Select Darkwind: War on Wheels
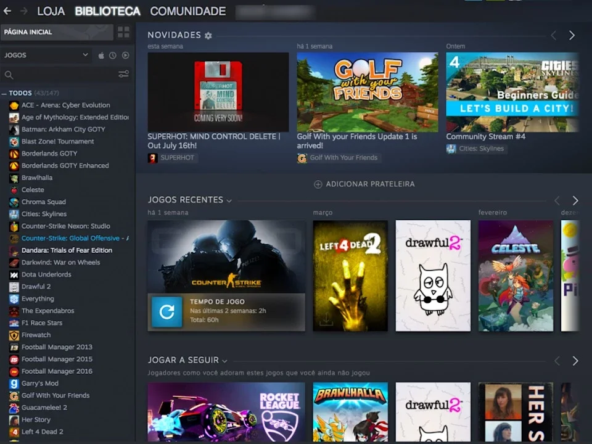 [60, 263]
